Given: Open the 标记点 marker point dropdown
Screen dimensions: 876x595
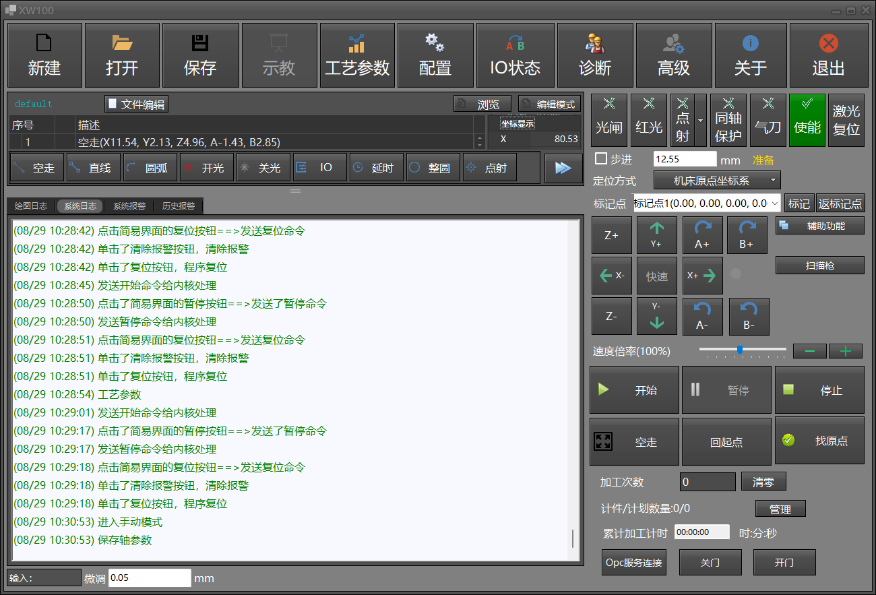Looking at the screenshot, I should pos(707,203).
